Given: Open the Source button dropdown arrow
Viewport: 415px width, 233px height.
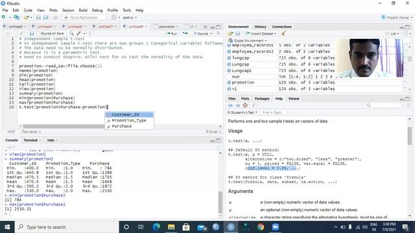Looking at the screenshot, I should point(211,34).
